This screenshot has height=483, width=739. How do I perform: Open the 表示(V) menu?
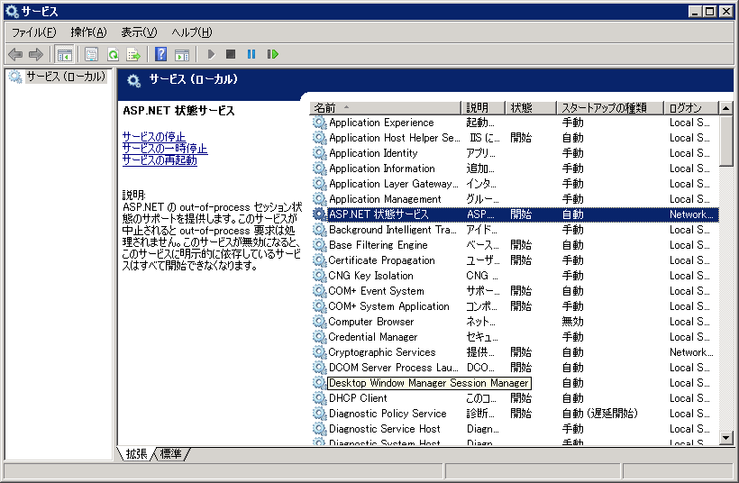click(139, 32)
